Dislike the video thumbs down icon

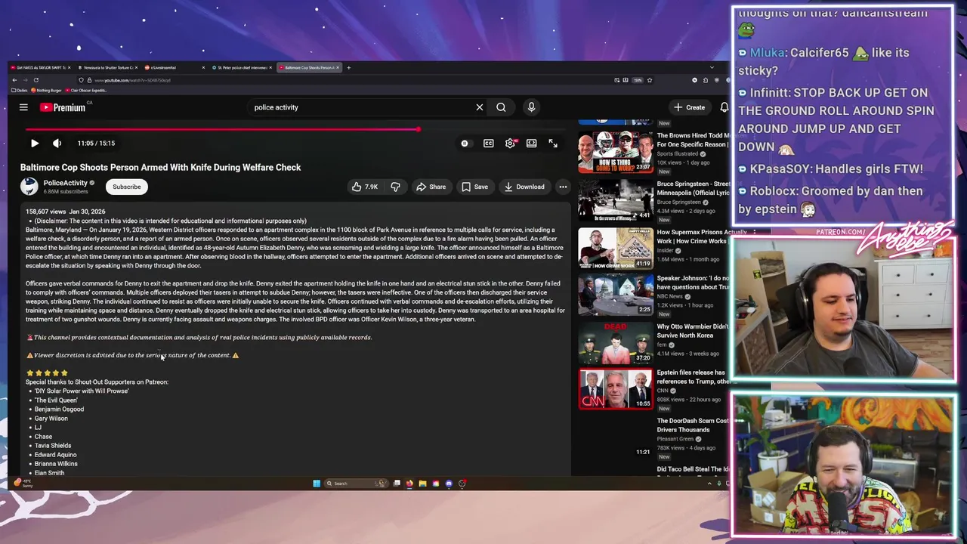395,187
